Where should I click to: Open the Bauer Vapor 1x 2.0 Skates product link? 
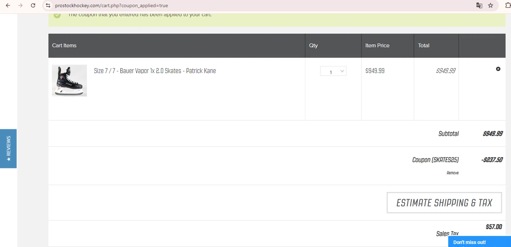pyautogui.click(x=155, y=71)
